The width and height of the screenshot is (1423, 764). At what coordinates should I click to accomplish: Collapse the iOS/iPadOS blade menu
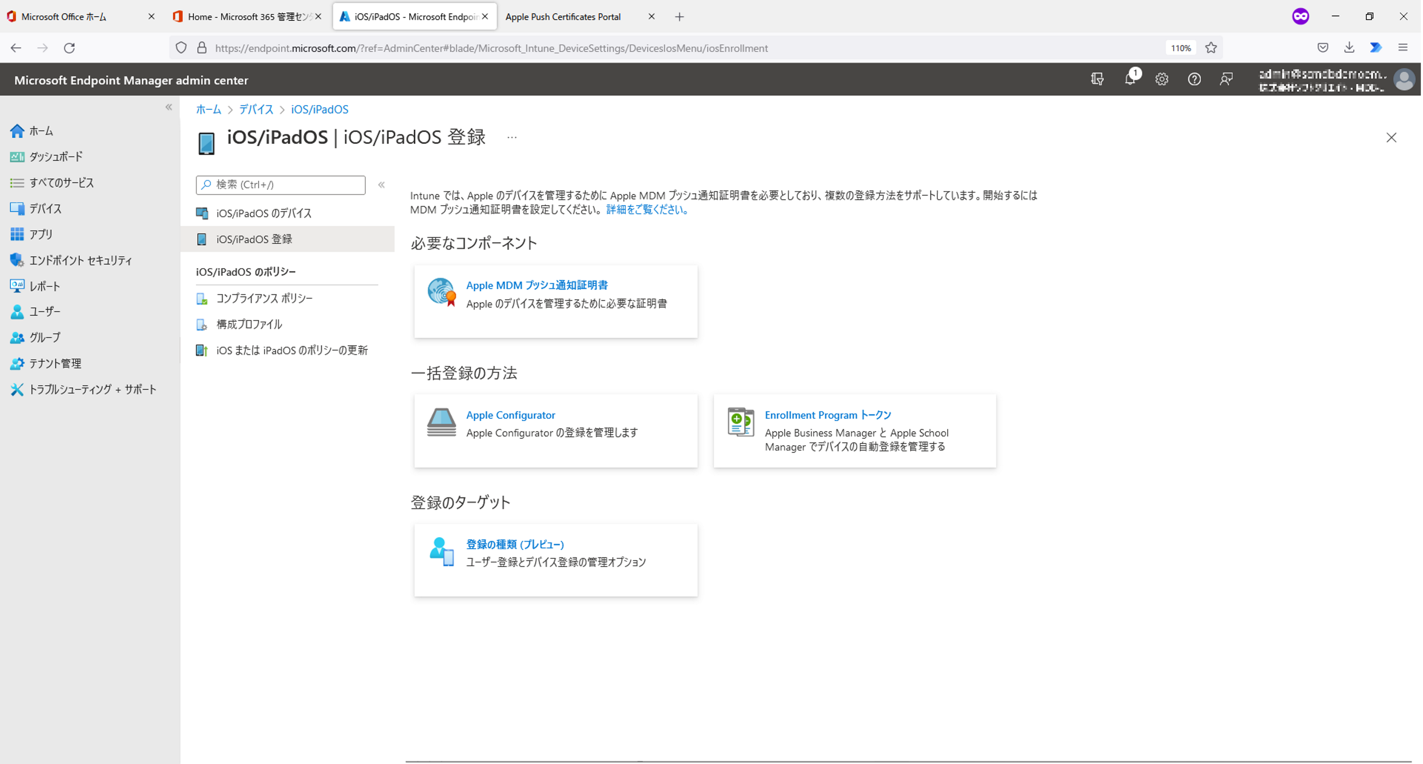[381, 185]
